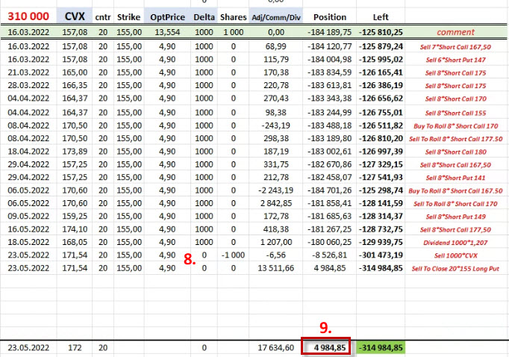Click the red-bordered 4 984,85 total cell
This screenshot has height=357, width=509.
326,348
